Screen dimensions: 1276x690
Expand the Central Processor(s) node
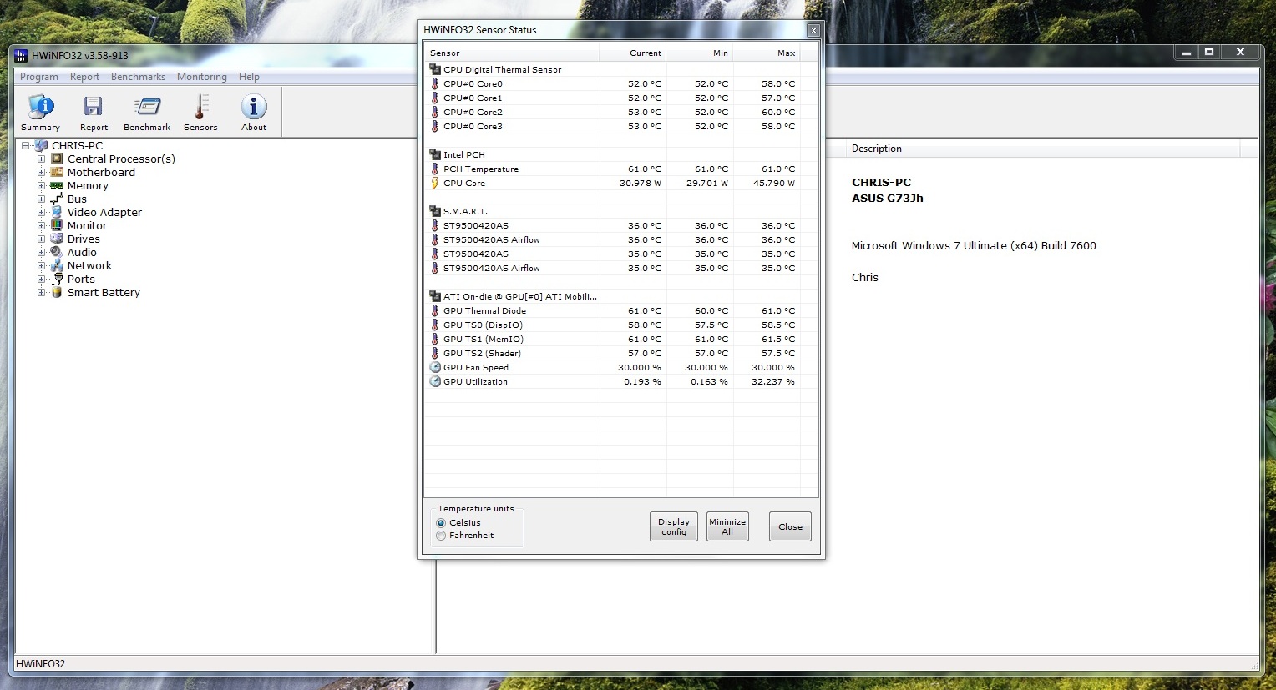pyautogui.click(x=41, y=159)
